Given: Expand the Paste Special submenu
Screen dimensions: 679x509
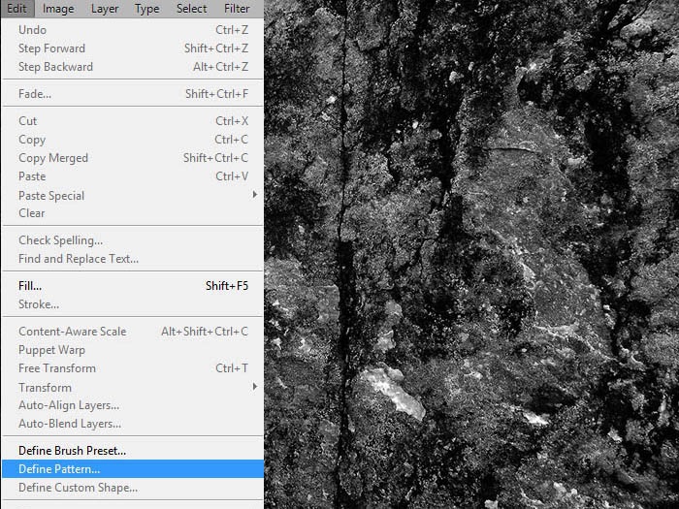Looking at the screenshot, I should [x=133, y=195].
